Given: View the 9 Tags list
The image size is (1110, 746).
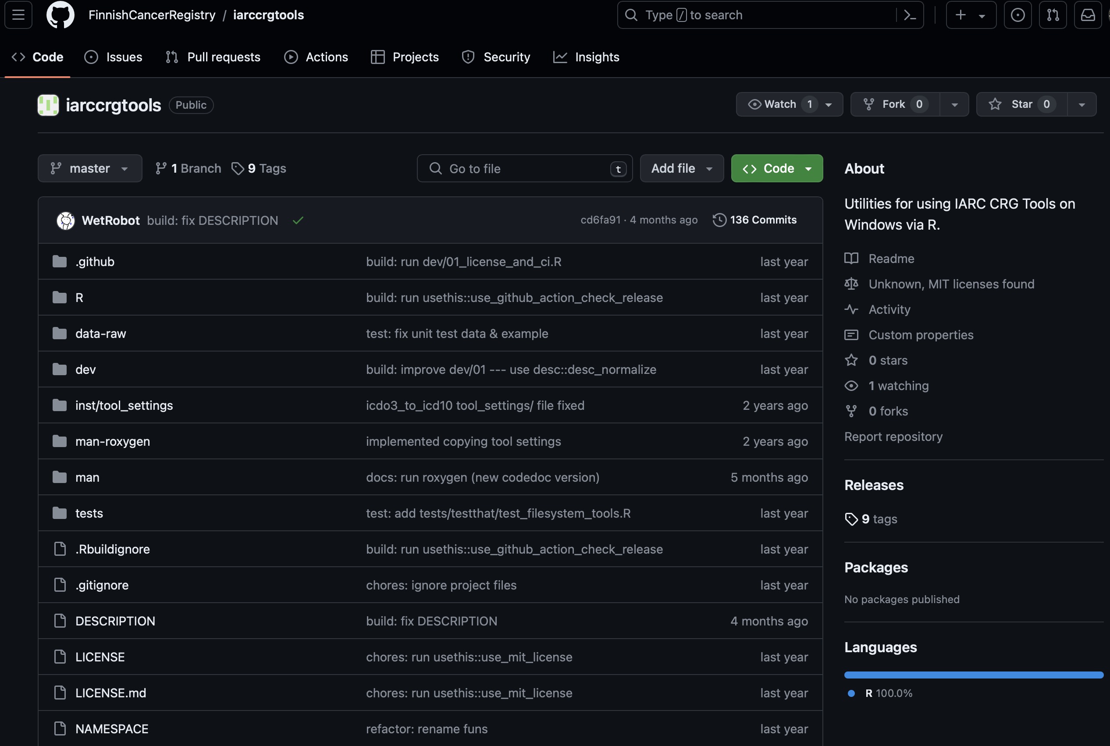Looking at the screenshot, I should pos(259,168).
